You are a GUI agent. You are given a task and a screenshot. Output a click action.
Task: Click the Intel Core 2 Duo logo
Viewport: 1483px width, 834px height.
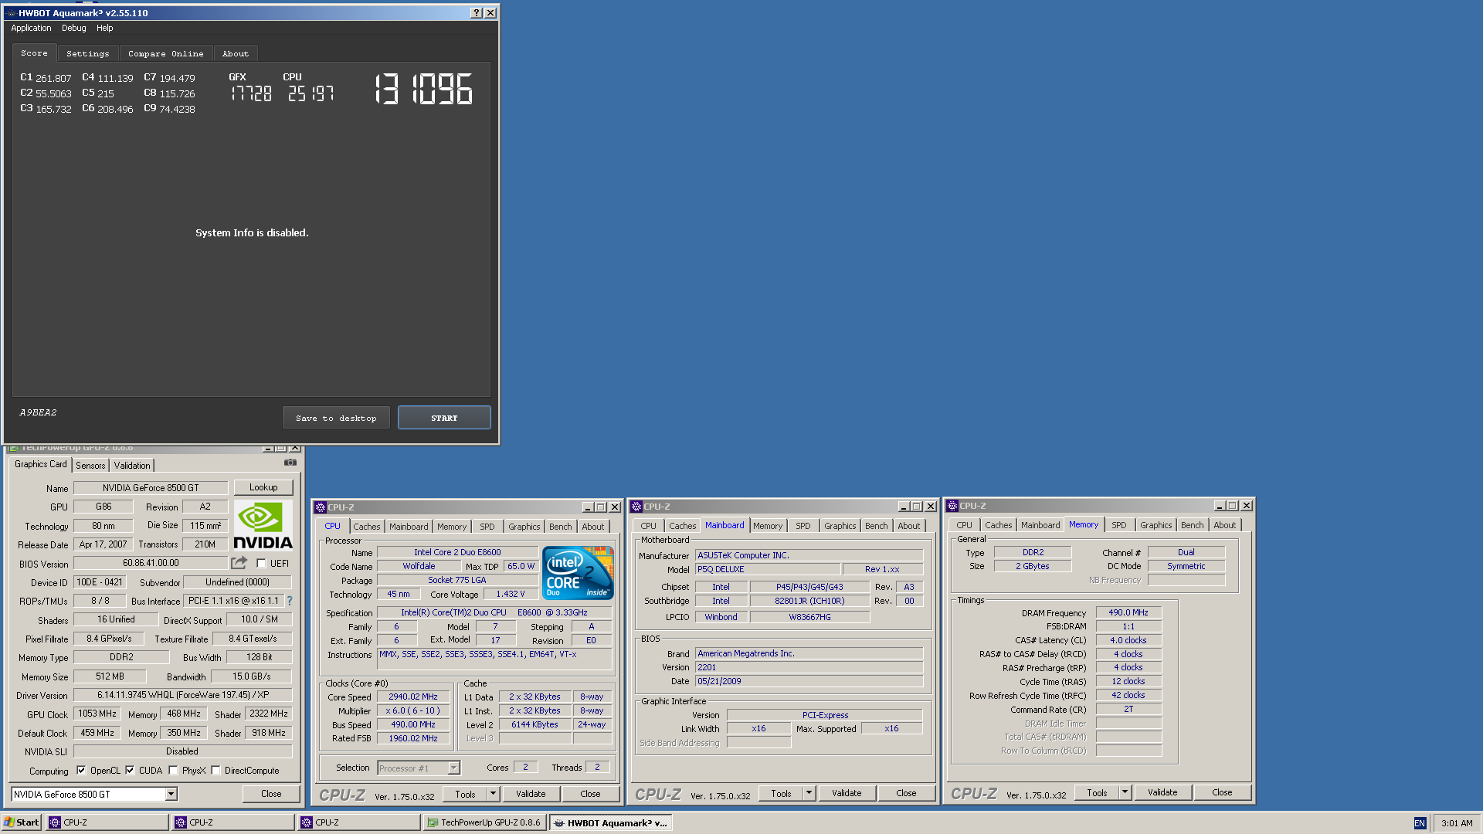578,573
